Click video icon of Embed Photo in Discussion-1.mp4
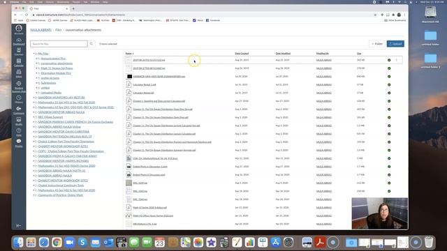Image resolution: width=447 pixels, height=251 pixels. (129, 167)
